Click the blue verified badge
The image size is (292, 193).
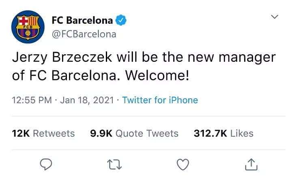point(121,20)
